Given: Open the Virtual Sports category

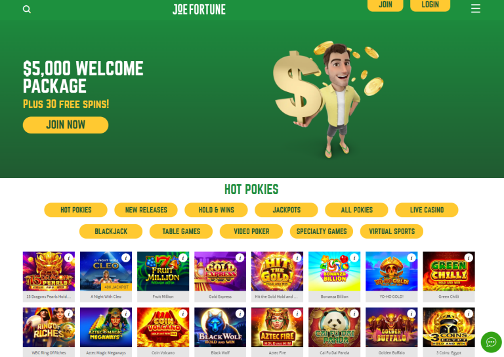Looking at the screenshot, I should 392,231.
